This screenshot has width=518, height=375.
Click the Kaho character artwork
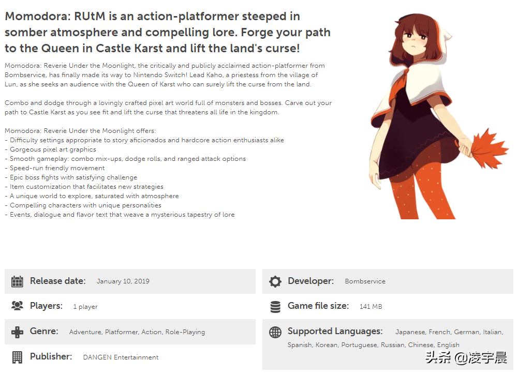pos(438,116)
